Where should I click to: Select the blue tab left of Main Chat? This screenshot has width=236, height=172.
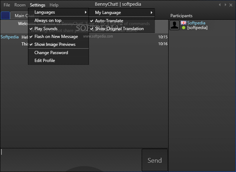pyautogui.click(x=5, y=15)
